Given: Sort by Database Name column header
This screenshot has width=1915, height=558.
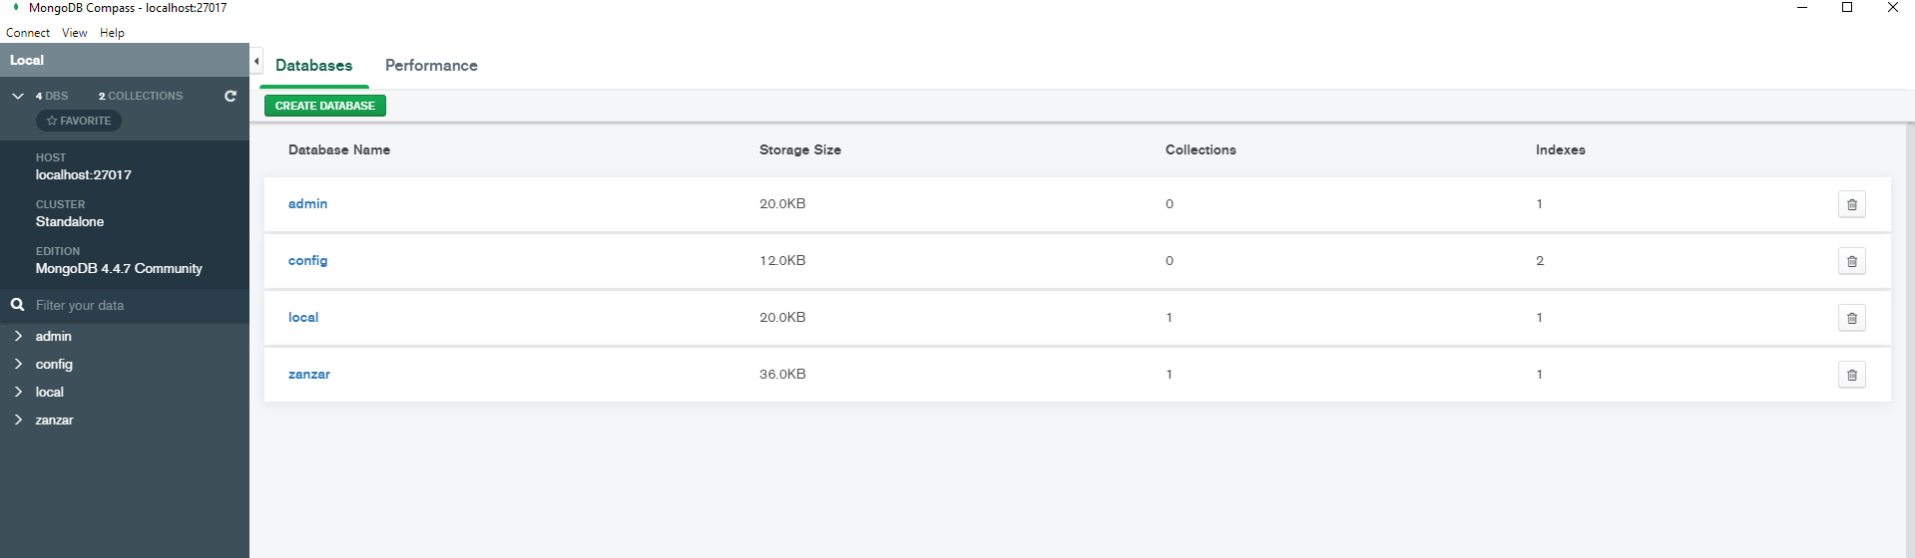Looking at the screenshot, I should 339,149.
